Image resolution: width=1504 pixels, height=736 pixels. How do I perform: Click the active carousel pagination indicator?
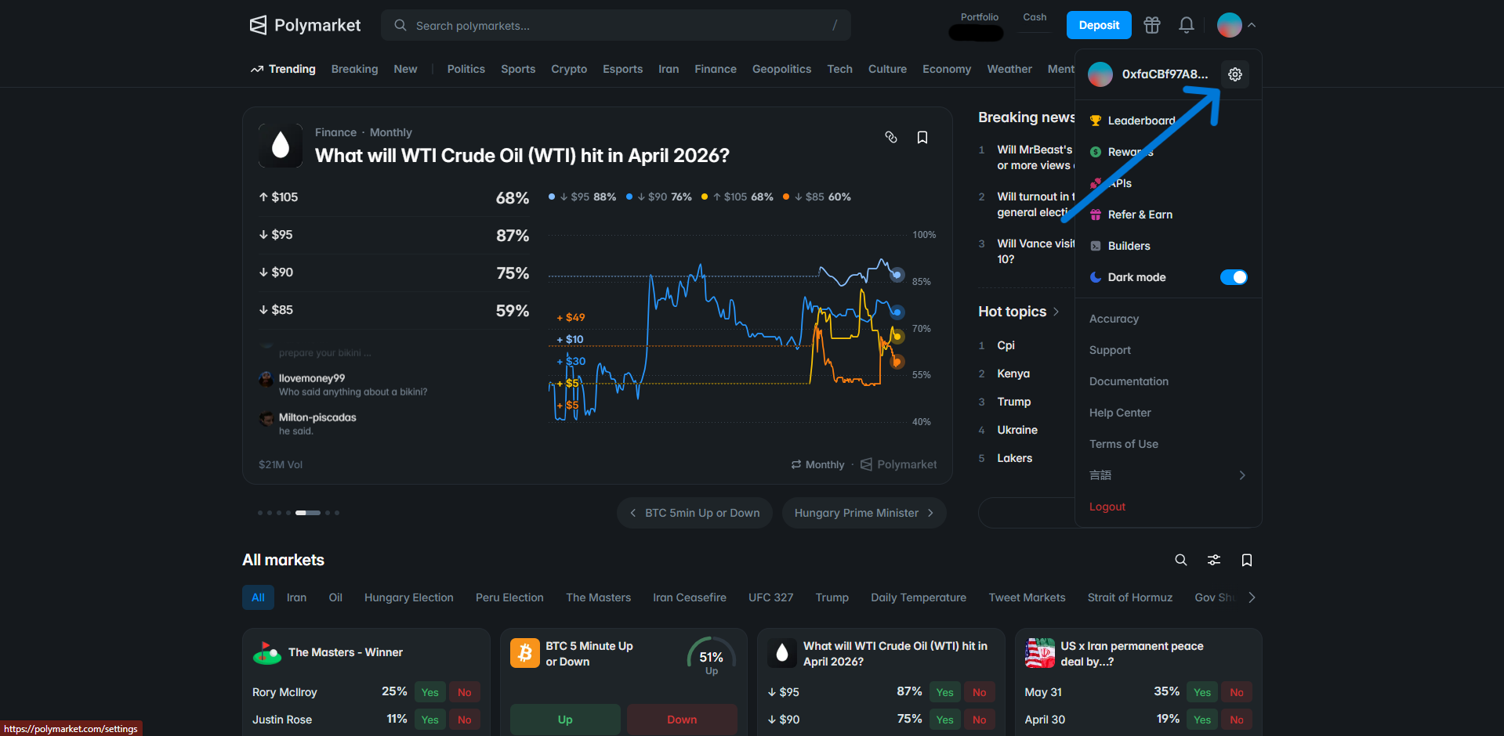click(x=308, y=513)
